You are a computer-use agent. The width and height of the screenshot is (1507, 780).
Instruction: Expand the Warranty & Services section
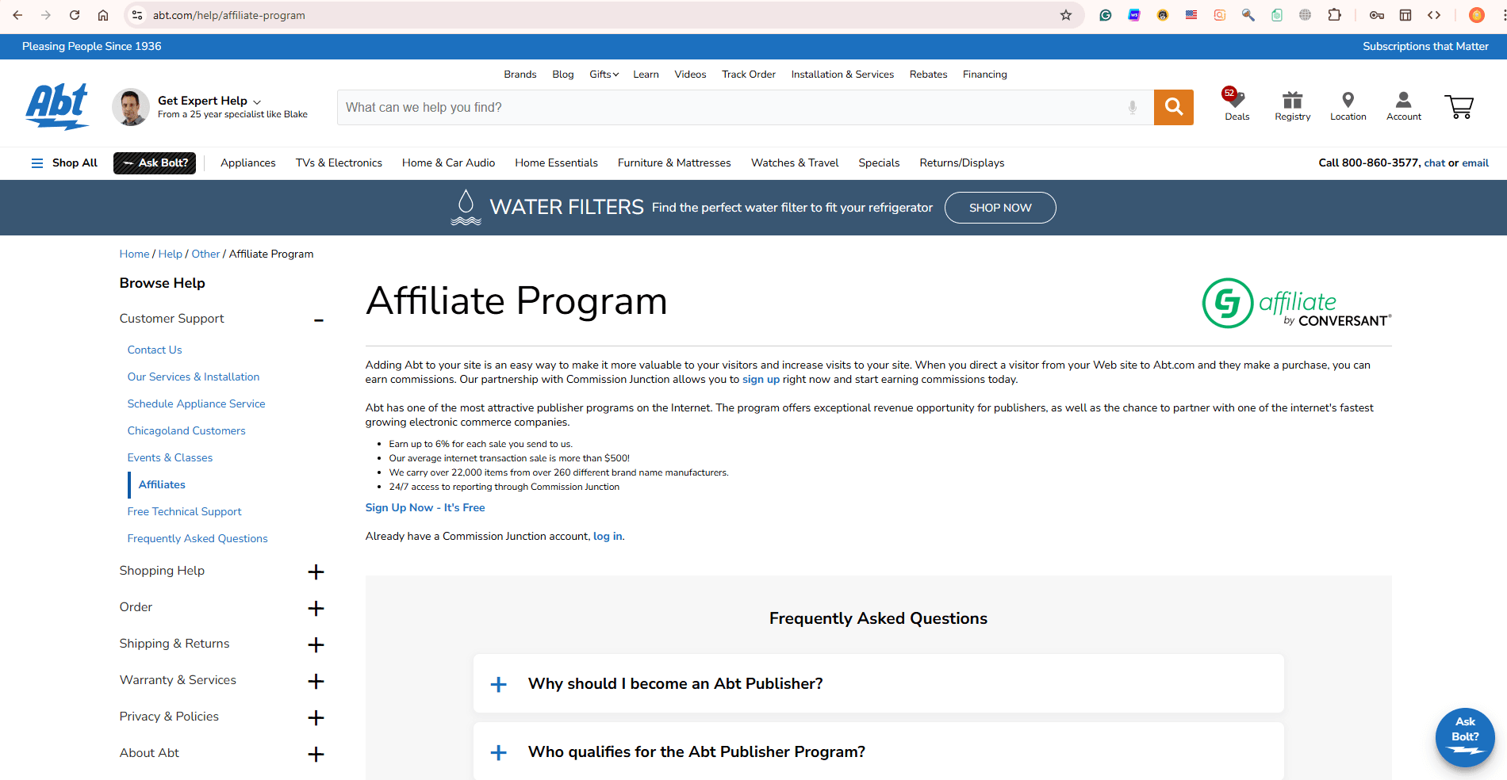click(316, 681)
